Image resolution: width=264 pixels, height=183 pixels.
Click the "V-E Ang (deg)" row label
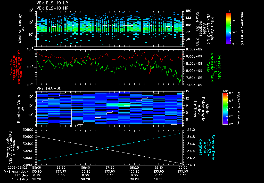coord(16,172)
